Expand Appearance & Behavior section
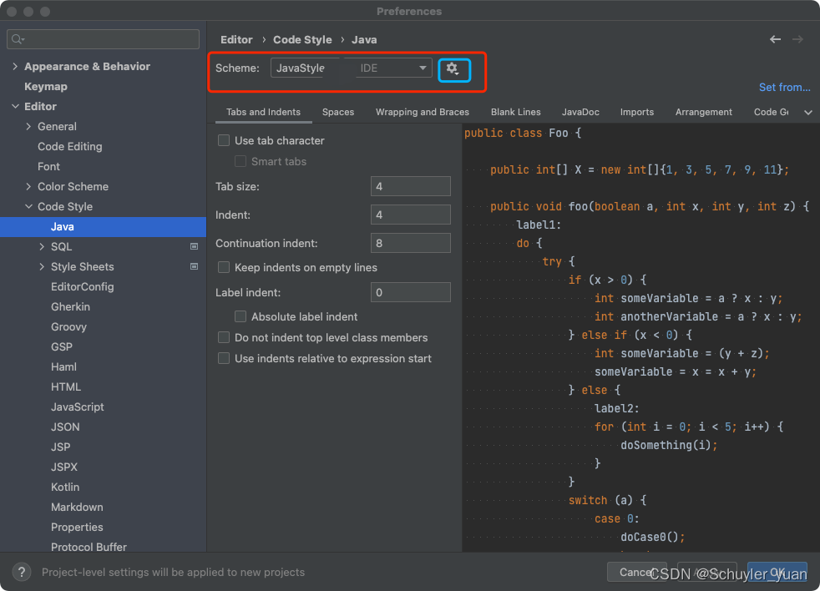This screenshot has height=591, width=820. pos(15,67)
